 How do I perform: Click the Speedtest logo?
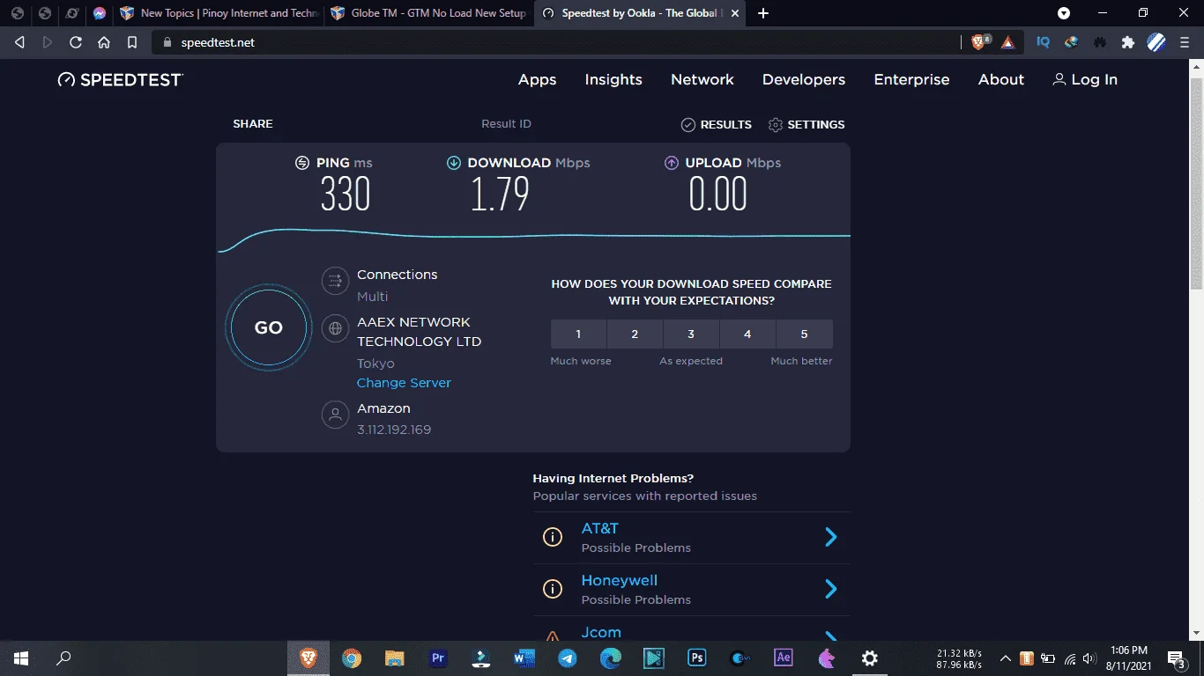coord(121,79)
